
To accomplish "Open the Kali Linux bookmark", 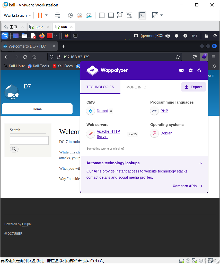I will (14, 66).
